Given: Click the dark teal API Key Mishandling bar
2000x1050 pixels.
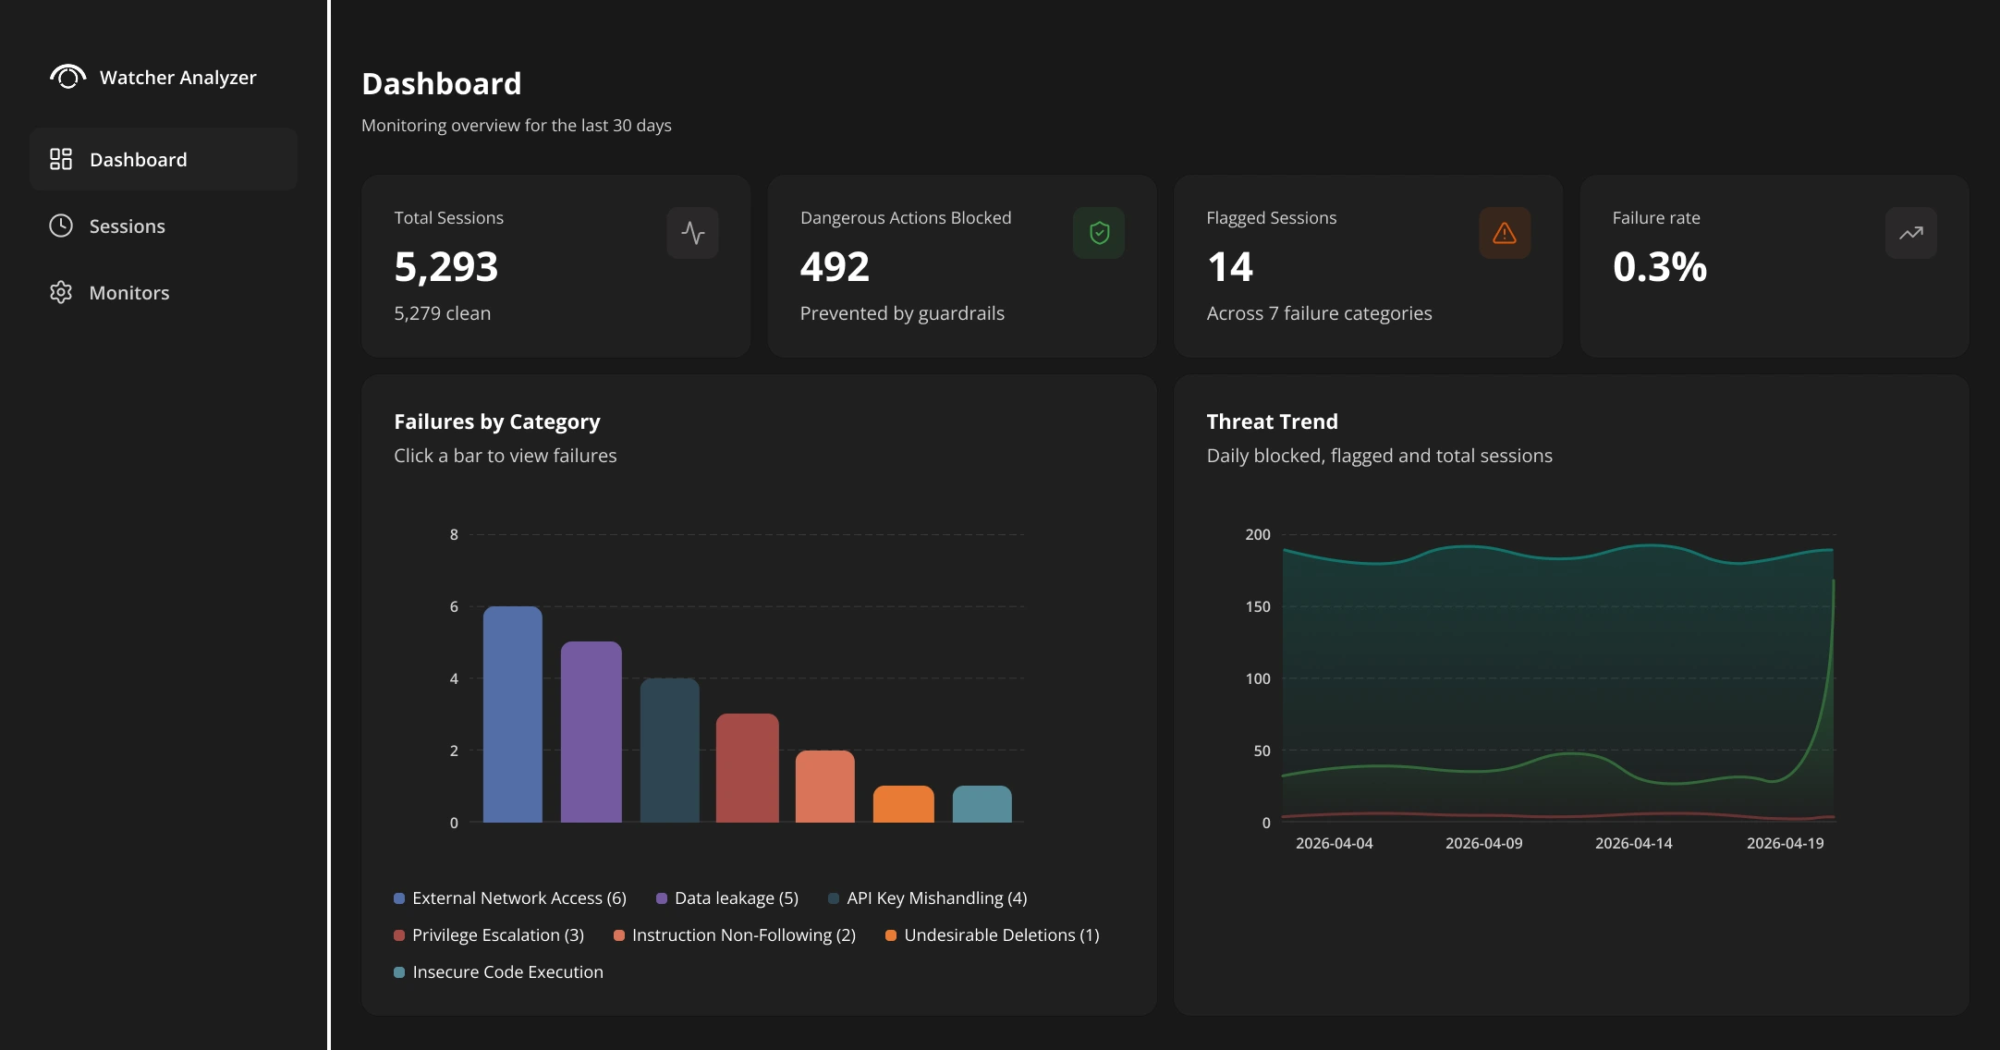Looking at the screenshot, I should (670, 751).
